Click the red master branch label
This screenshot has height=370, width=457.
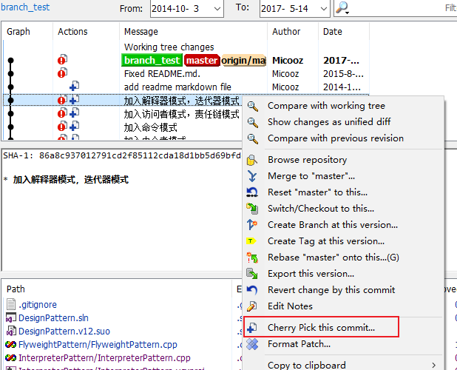point(202,61)
